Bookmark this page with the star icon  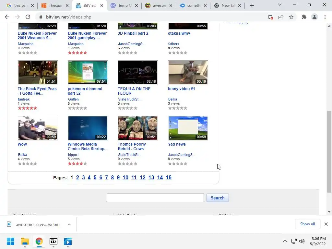(291, 17)
